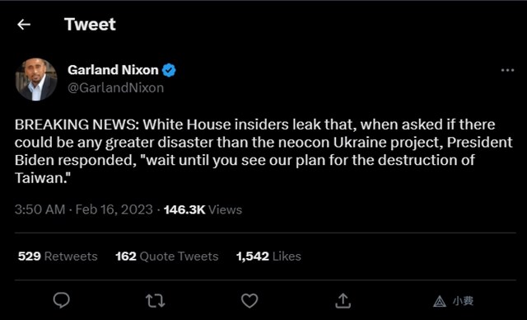The height and width of the screenshot is (320, 527).
Task: Click the tweet body text
Action: (263, 151)
